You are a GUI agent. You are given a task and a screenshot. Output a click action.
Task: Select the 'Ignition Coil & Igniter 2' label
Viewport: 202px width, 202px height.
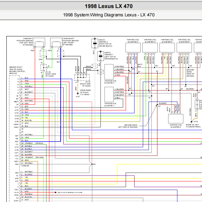tap(110, 82)
